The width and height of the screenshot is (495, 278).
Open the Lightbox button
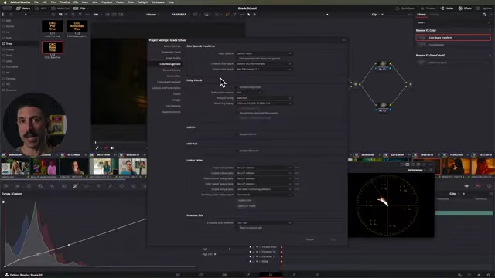485,8
